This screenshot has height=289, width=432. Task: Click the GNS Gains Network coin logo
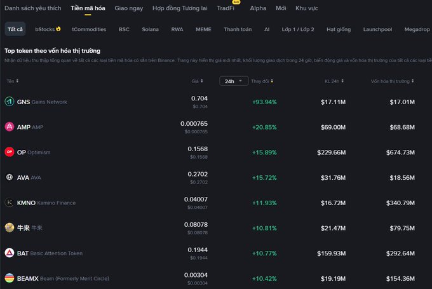click(10, 102)
